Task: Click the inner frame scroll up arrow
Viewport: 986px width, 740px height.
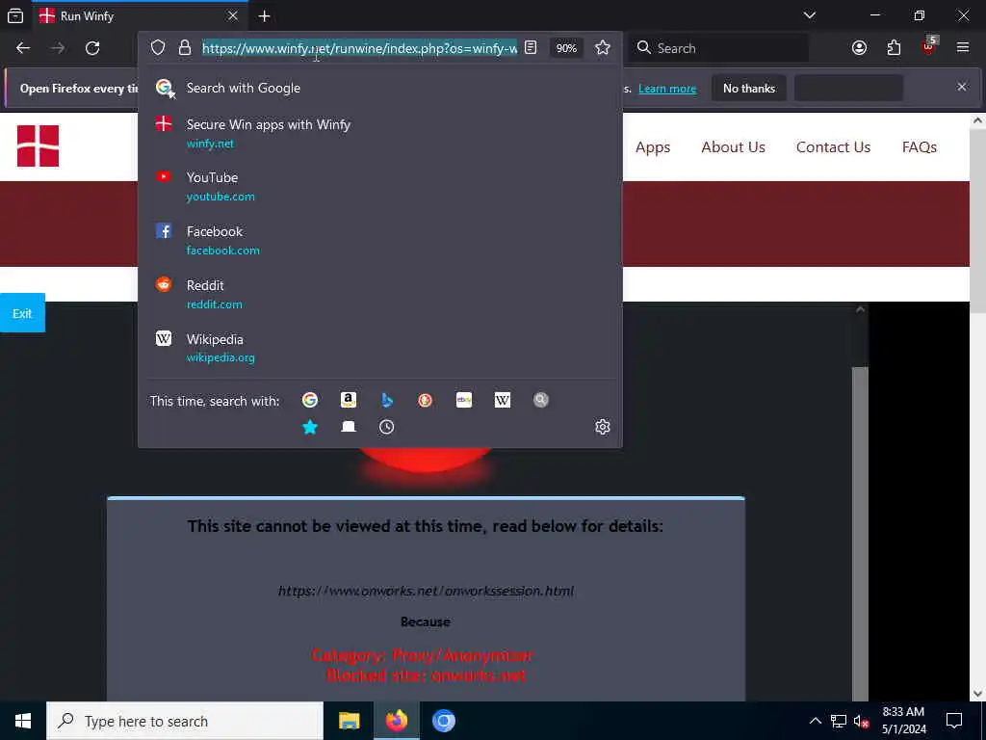Action: click(x=860, y=309)
